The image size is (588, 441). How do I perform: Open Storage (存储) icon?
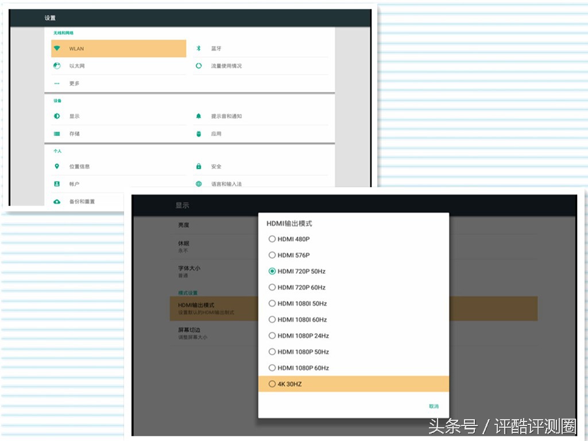pyautogui.click(x=57, y=133)
